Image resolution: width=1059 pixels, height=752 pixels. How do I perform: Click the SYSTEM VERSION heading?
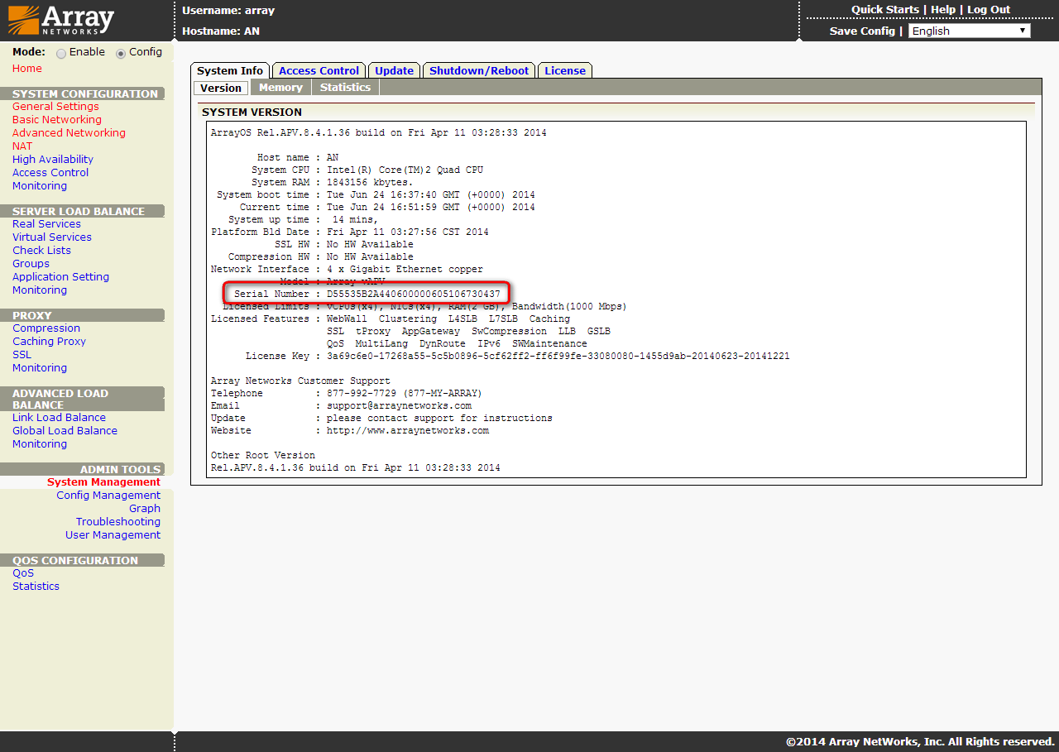pyautogui.click(x=252, y=113)
